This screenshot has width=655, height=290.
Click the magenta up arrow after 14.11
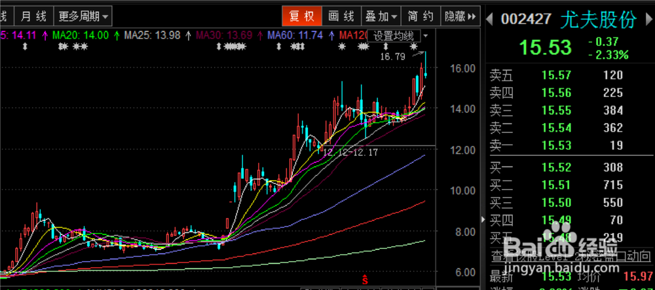click(x=45, y=35)
